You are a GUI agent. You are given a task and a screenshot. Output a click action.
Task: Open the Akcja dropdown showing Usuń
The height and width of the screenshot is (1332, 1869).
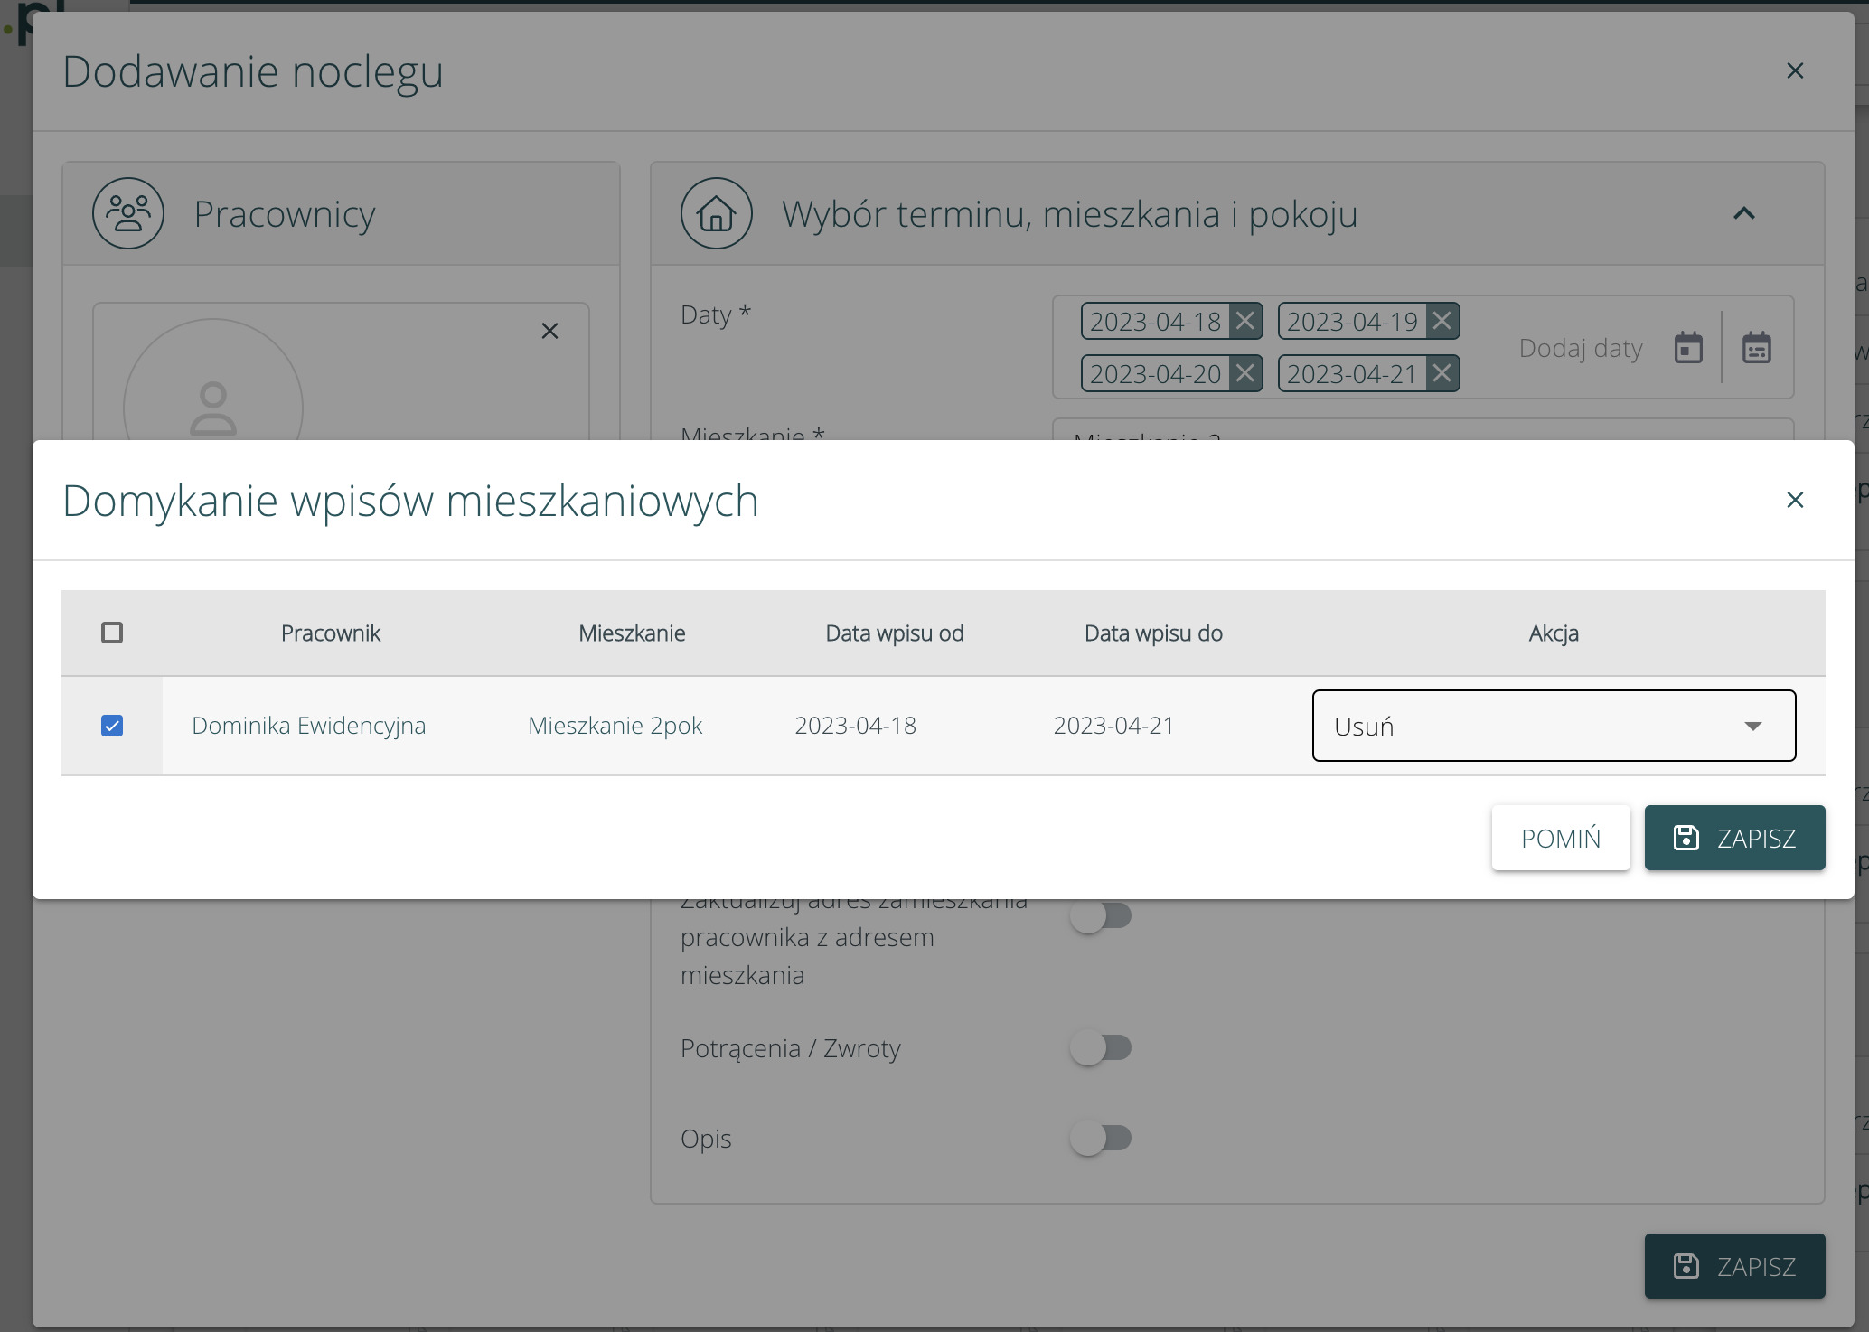(1553, 726)
